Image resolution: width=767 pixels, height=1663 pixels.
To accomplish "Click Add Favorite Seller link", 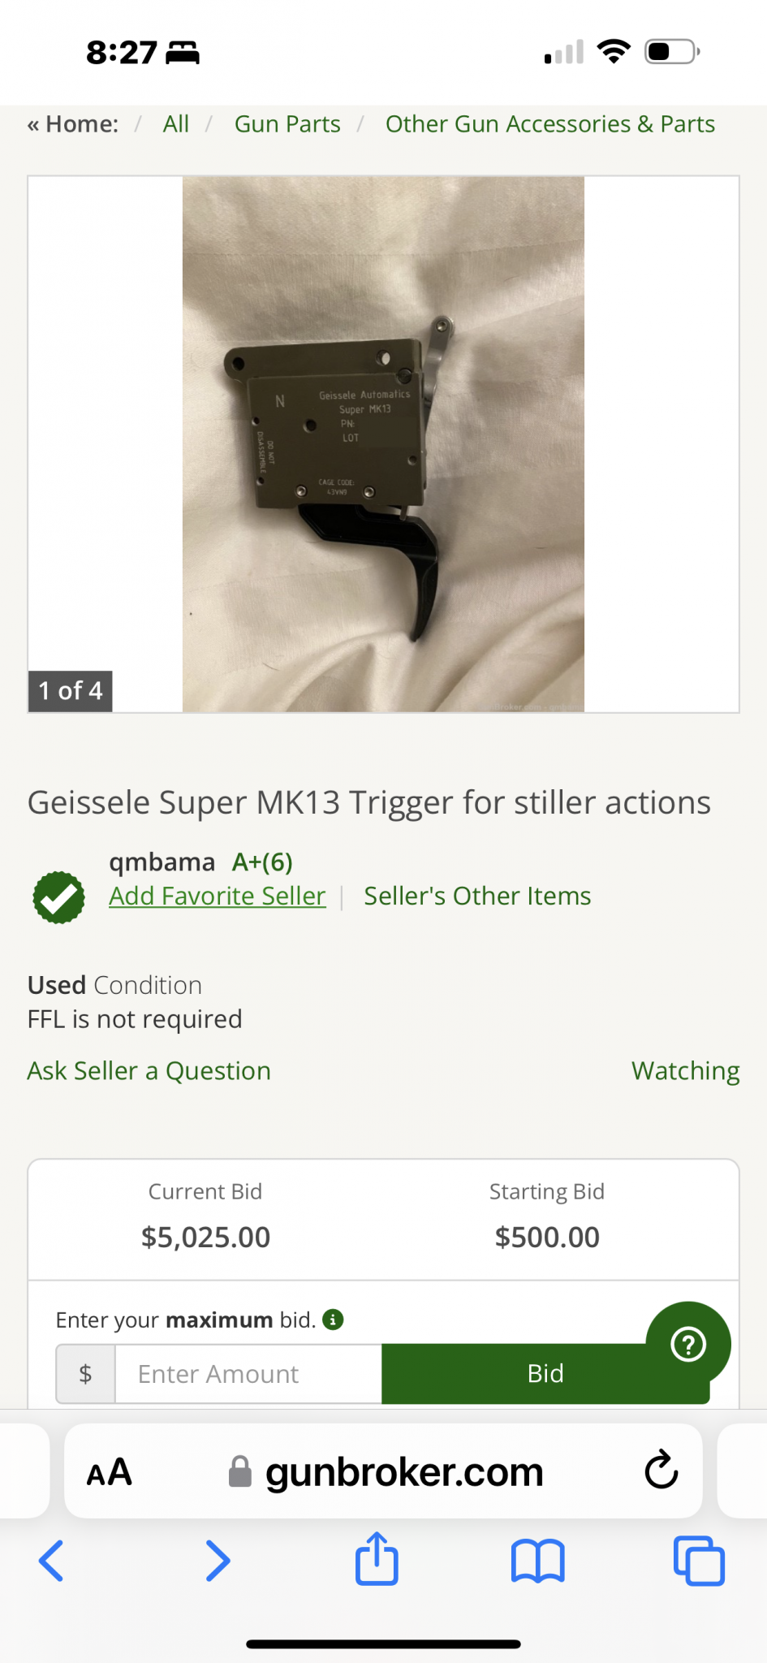I will pyautogui.click(x=218, y=896).
